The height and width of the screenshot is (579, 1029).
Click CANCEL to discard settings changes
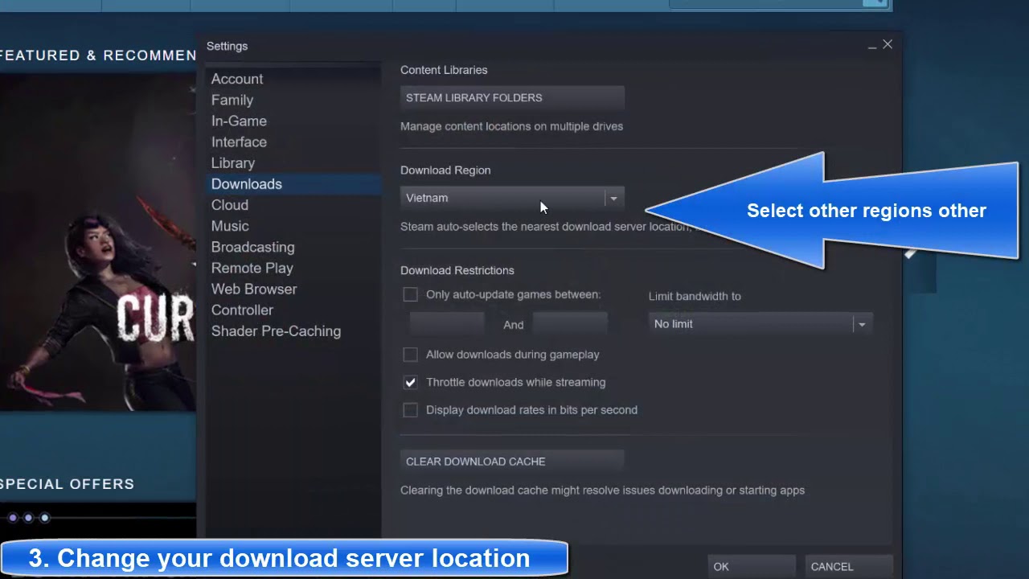(849, 567)
